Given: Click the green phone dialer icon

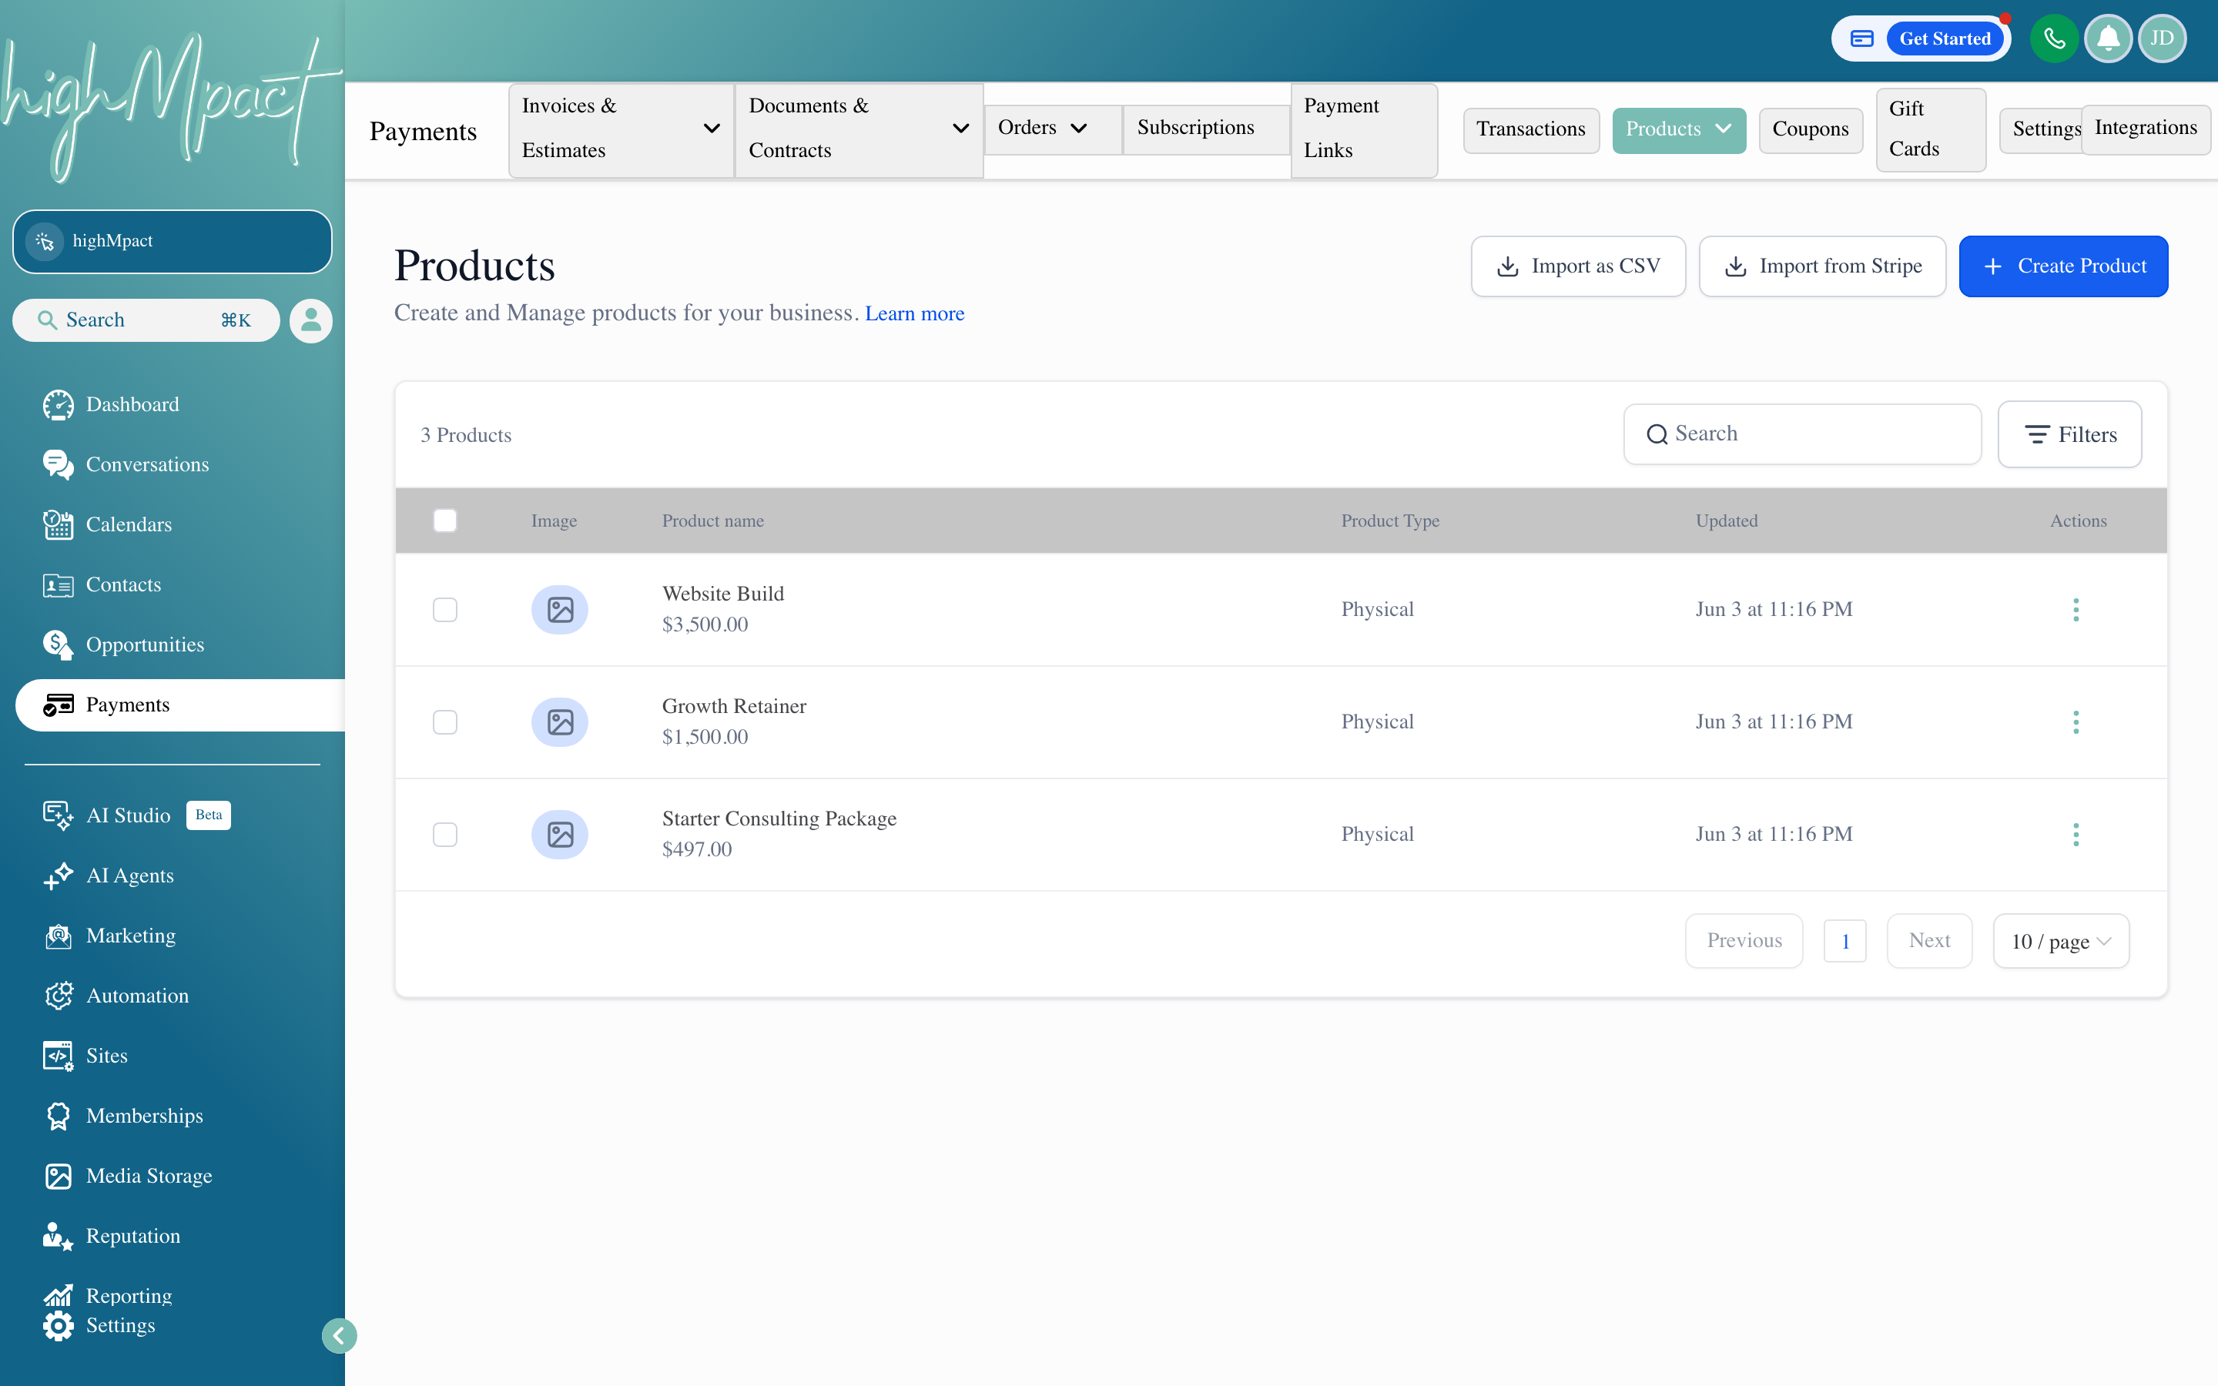Looking at the screenshot, I should (x=2053, y=38).
